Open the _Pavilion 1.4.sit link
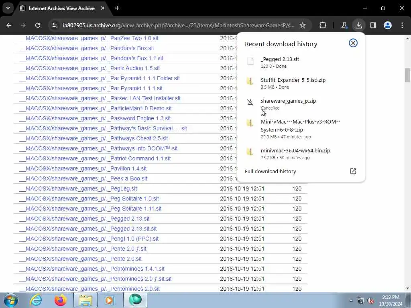The height and width of the screenshot is (308, 411). tap(83, 169)
